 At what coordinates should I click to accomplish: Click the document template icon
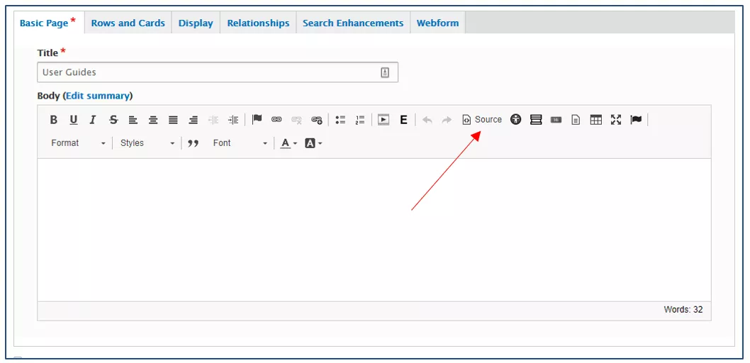576,120
